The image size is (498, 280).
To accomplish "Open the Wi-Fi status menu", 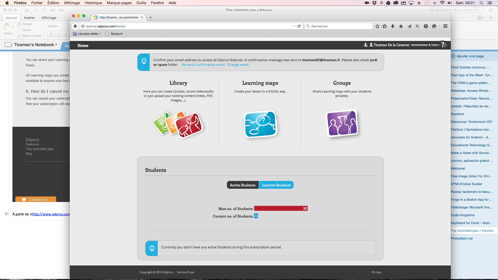I will tap(442, 3).
